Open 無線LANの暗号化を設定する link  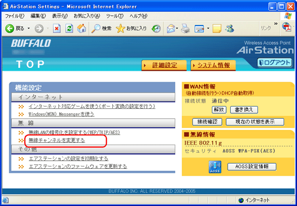coord(74,132)
